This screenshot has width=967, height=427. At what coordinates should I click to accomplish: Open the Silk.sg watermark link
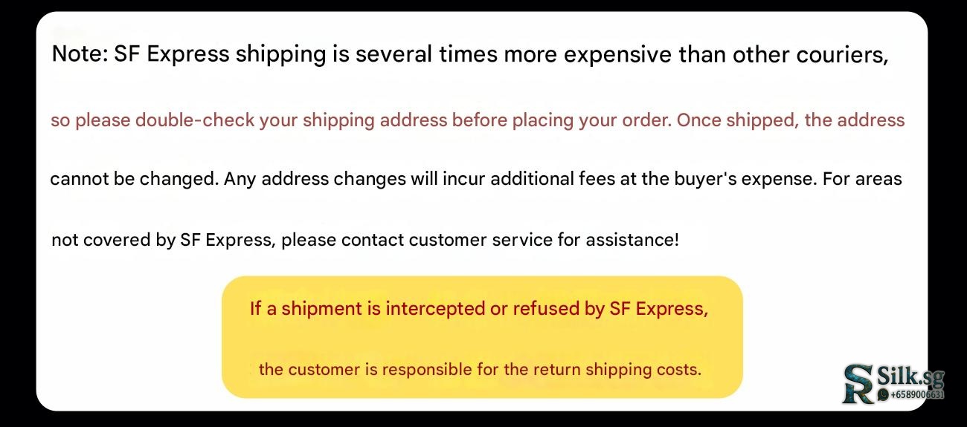pyautogui.click(x=911, y=377)
